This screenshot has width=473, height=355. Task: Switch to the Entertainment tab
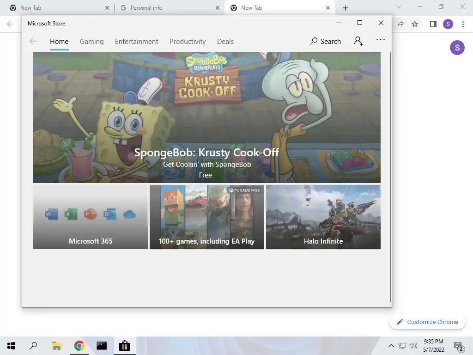click(x=136, y=41)
